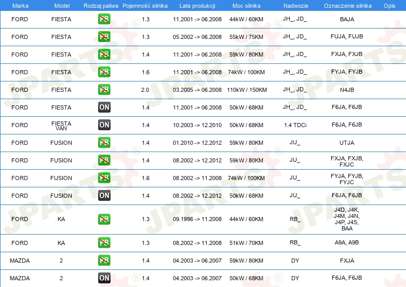
Task: Select the BAJA engine code cell
Action: [x=347, y=19]
